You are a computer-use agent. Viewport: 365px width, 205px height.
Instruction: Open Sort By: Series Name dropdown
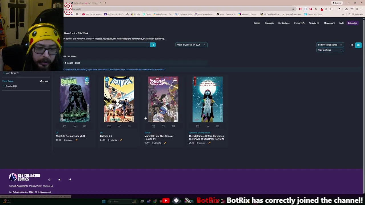tap(330, 45)
